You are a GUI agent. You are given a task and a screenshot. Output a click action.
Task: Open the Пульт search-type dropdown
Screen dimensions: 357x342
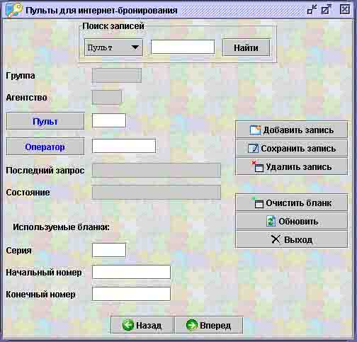point(113,47)
